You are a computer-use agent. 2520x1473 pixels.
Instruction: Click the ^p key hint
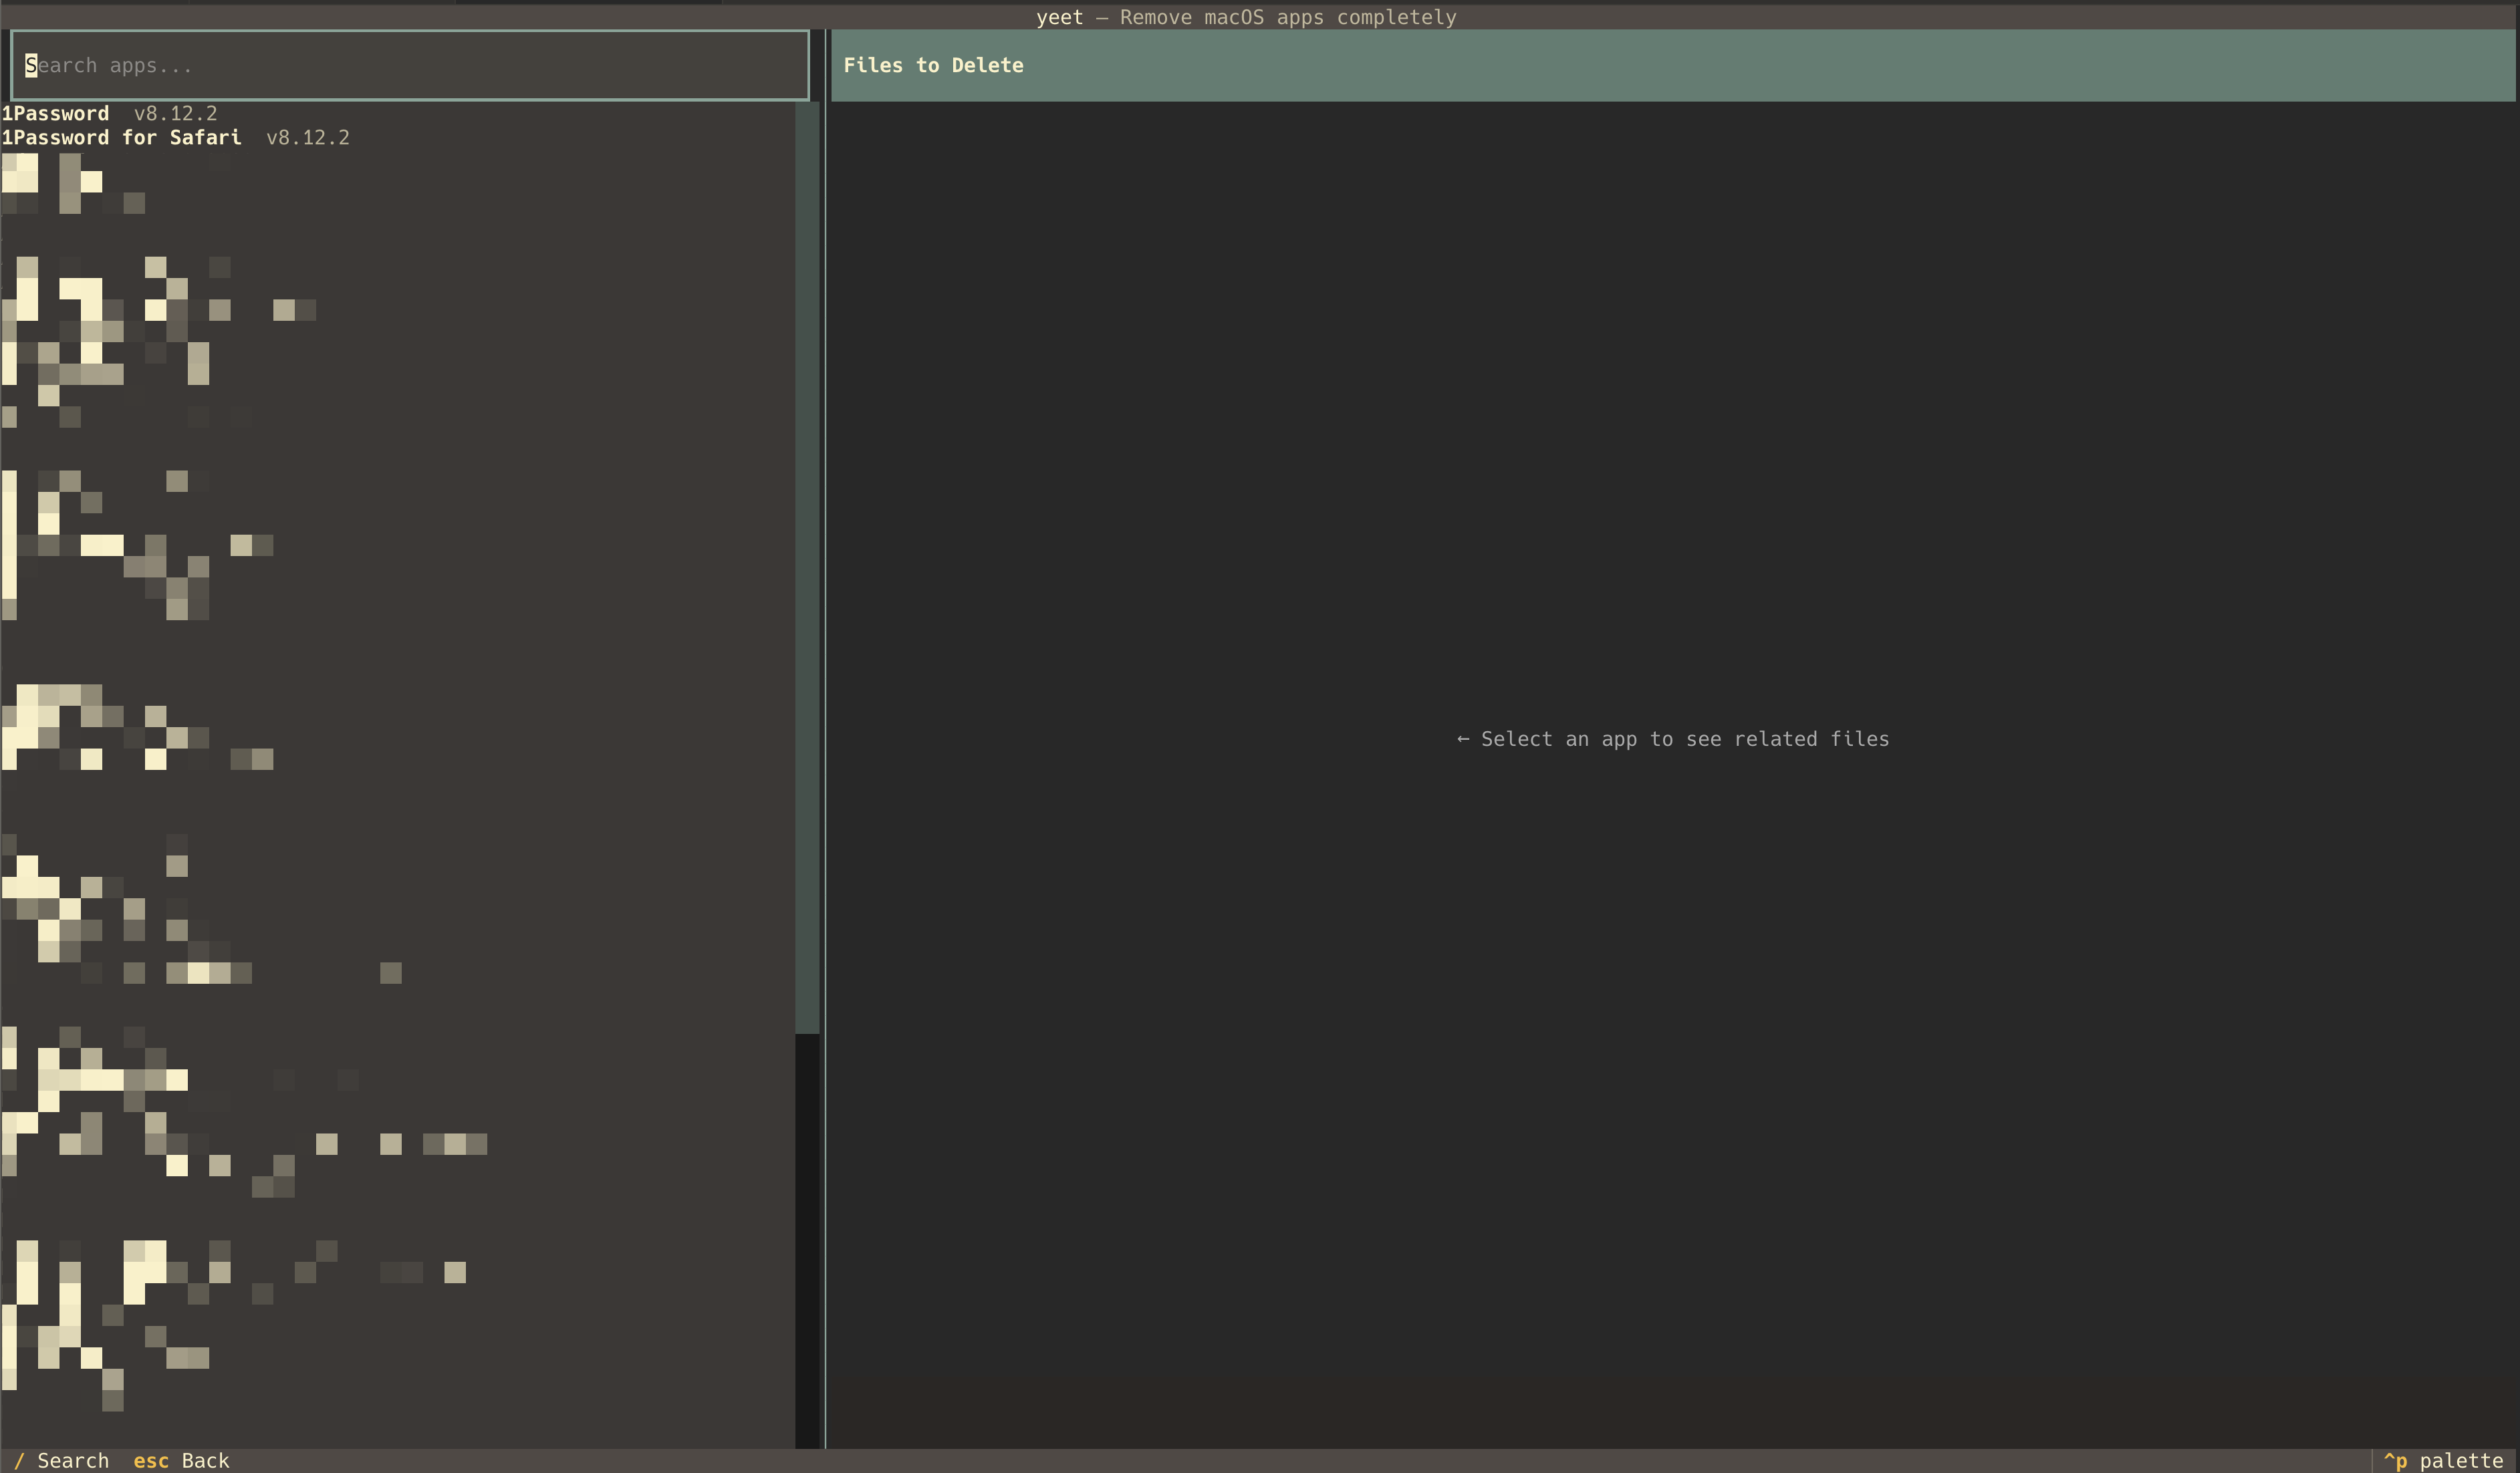click(2395, 1461)
